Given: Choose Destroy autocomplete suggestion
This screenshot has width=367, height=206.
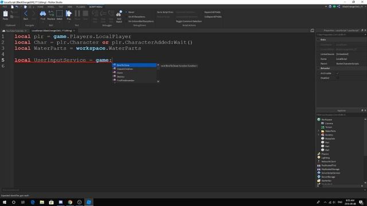Looking at the screenshot, I should (x=134, y=77).
